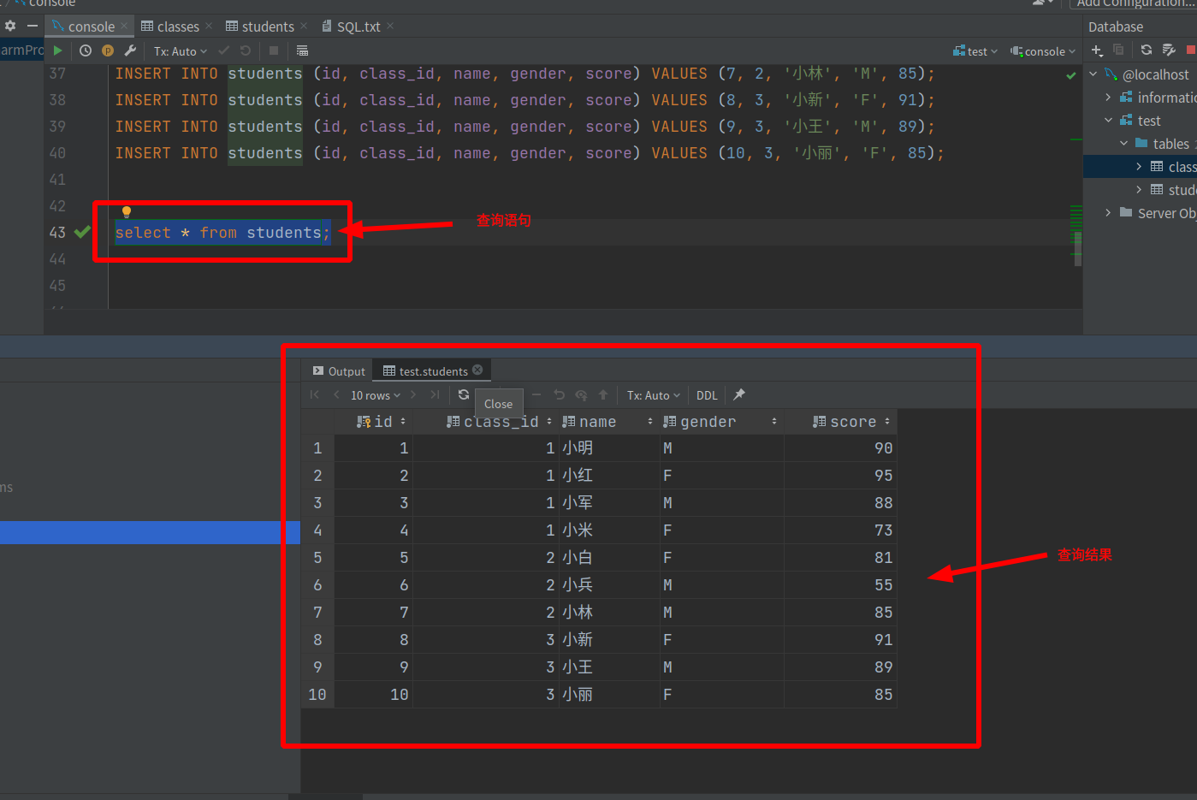Select the score cell 73

pos(839,530)
